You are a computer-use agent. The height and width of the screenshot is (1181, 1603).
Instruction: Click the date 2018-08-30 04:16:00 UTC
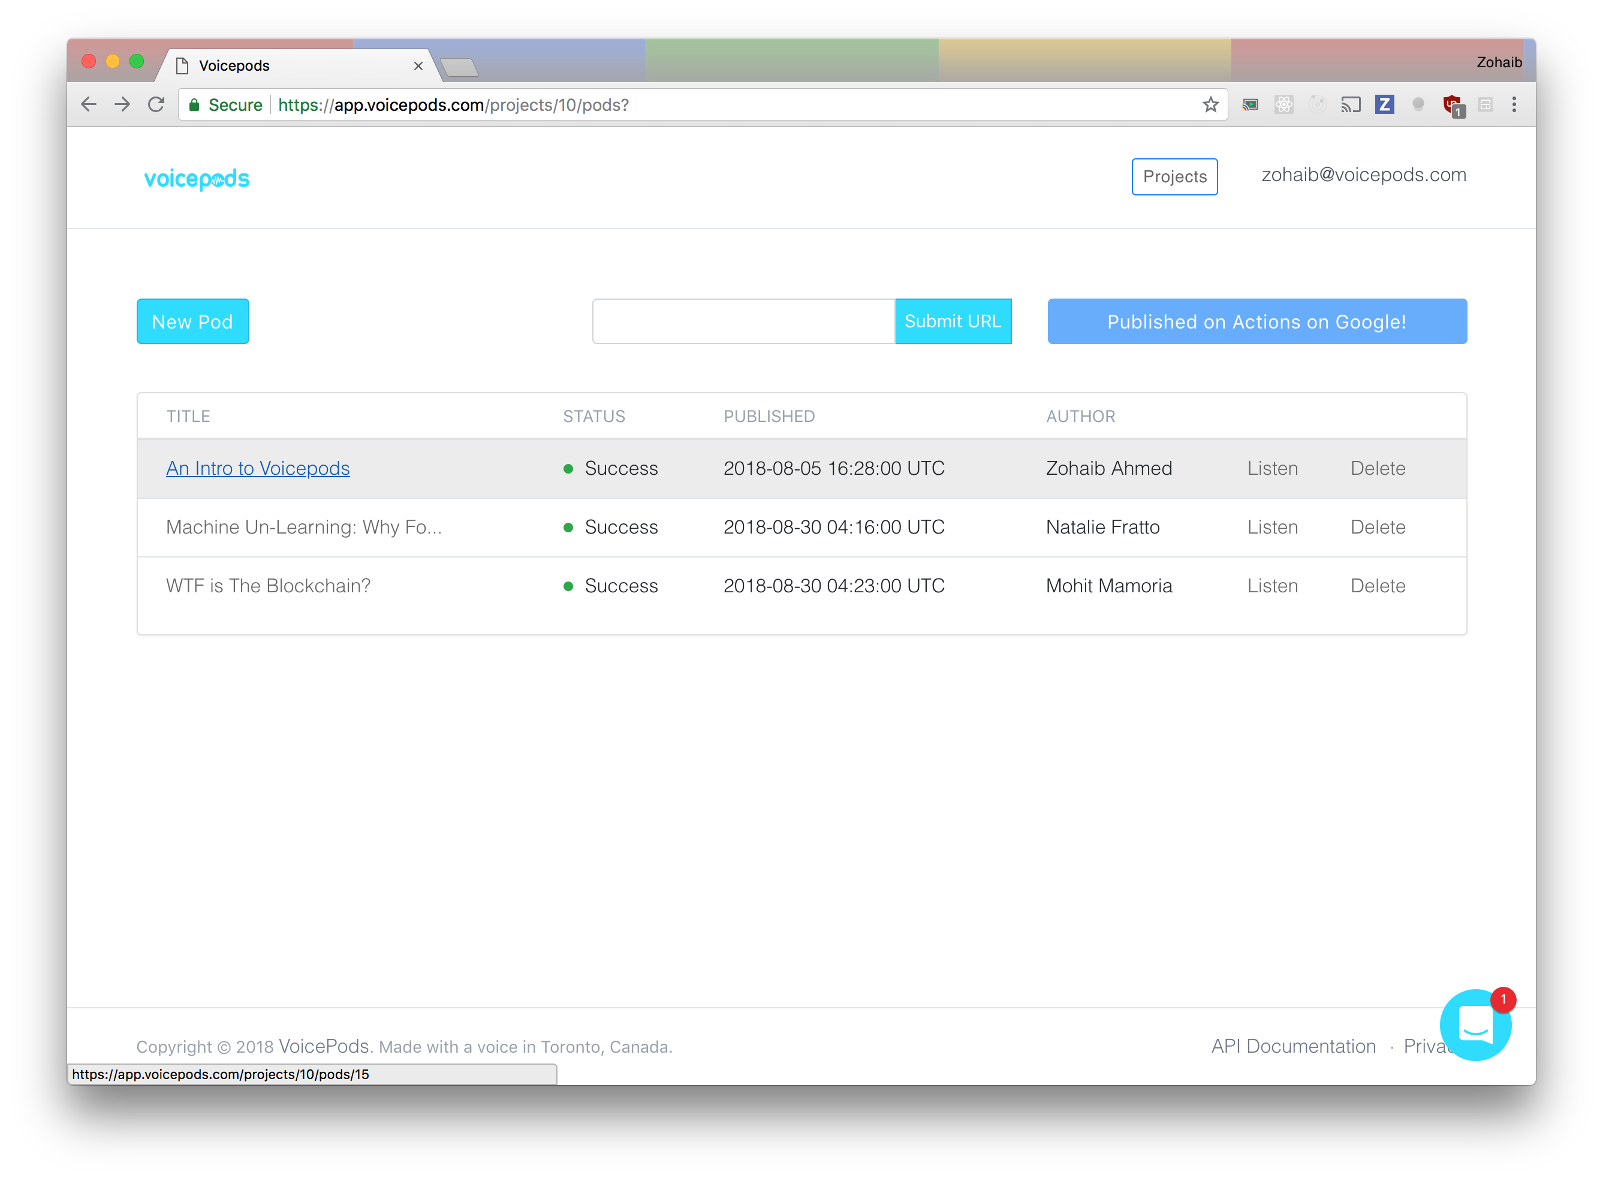tap(833, 528)
